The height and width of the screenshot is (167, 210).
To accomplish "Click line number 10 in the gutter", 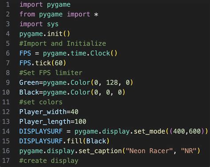I will coord(6,92).
